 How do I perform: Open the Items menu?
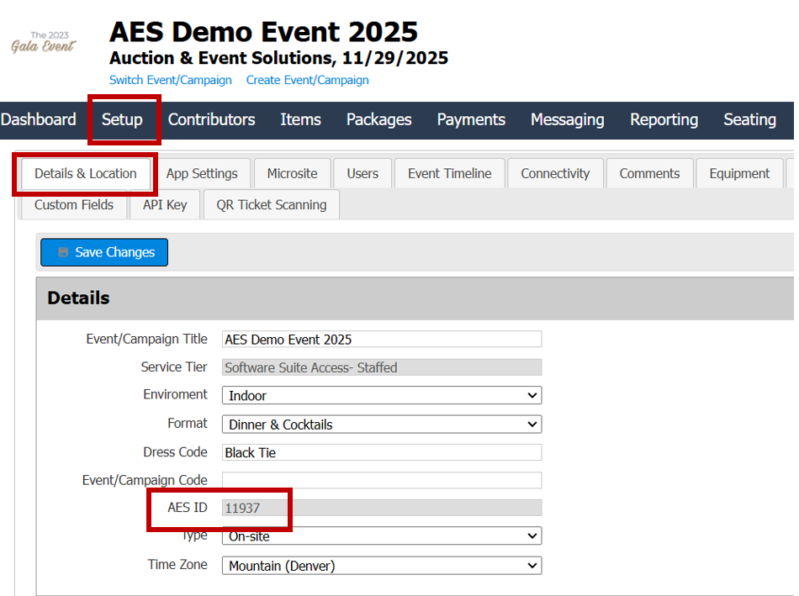(x=300, y=120)
